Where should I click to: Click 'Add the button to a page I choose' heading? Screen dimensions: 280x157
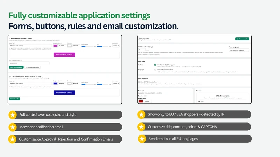point(21,38)
